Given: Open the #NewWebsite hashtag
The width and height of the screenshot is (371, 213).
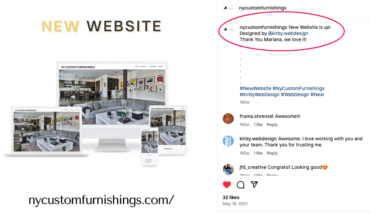Looking at the screenshot, I should tap(255, 88).
